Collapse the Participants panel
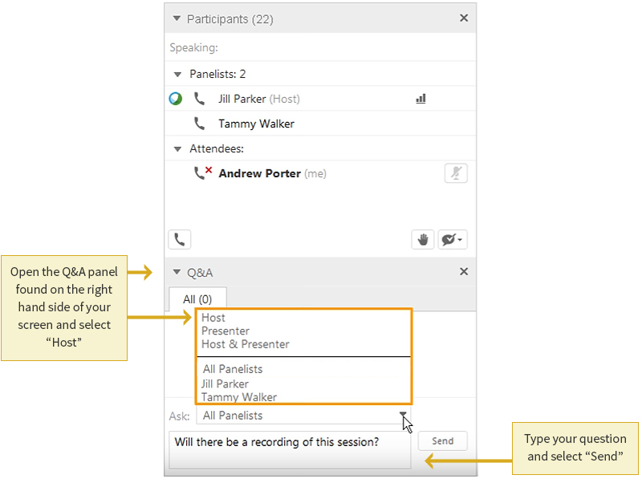The height and width of the screenshot is (479, 642). point(177,18)
